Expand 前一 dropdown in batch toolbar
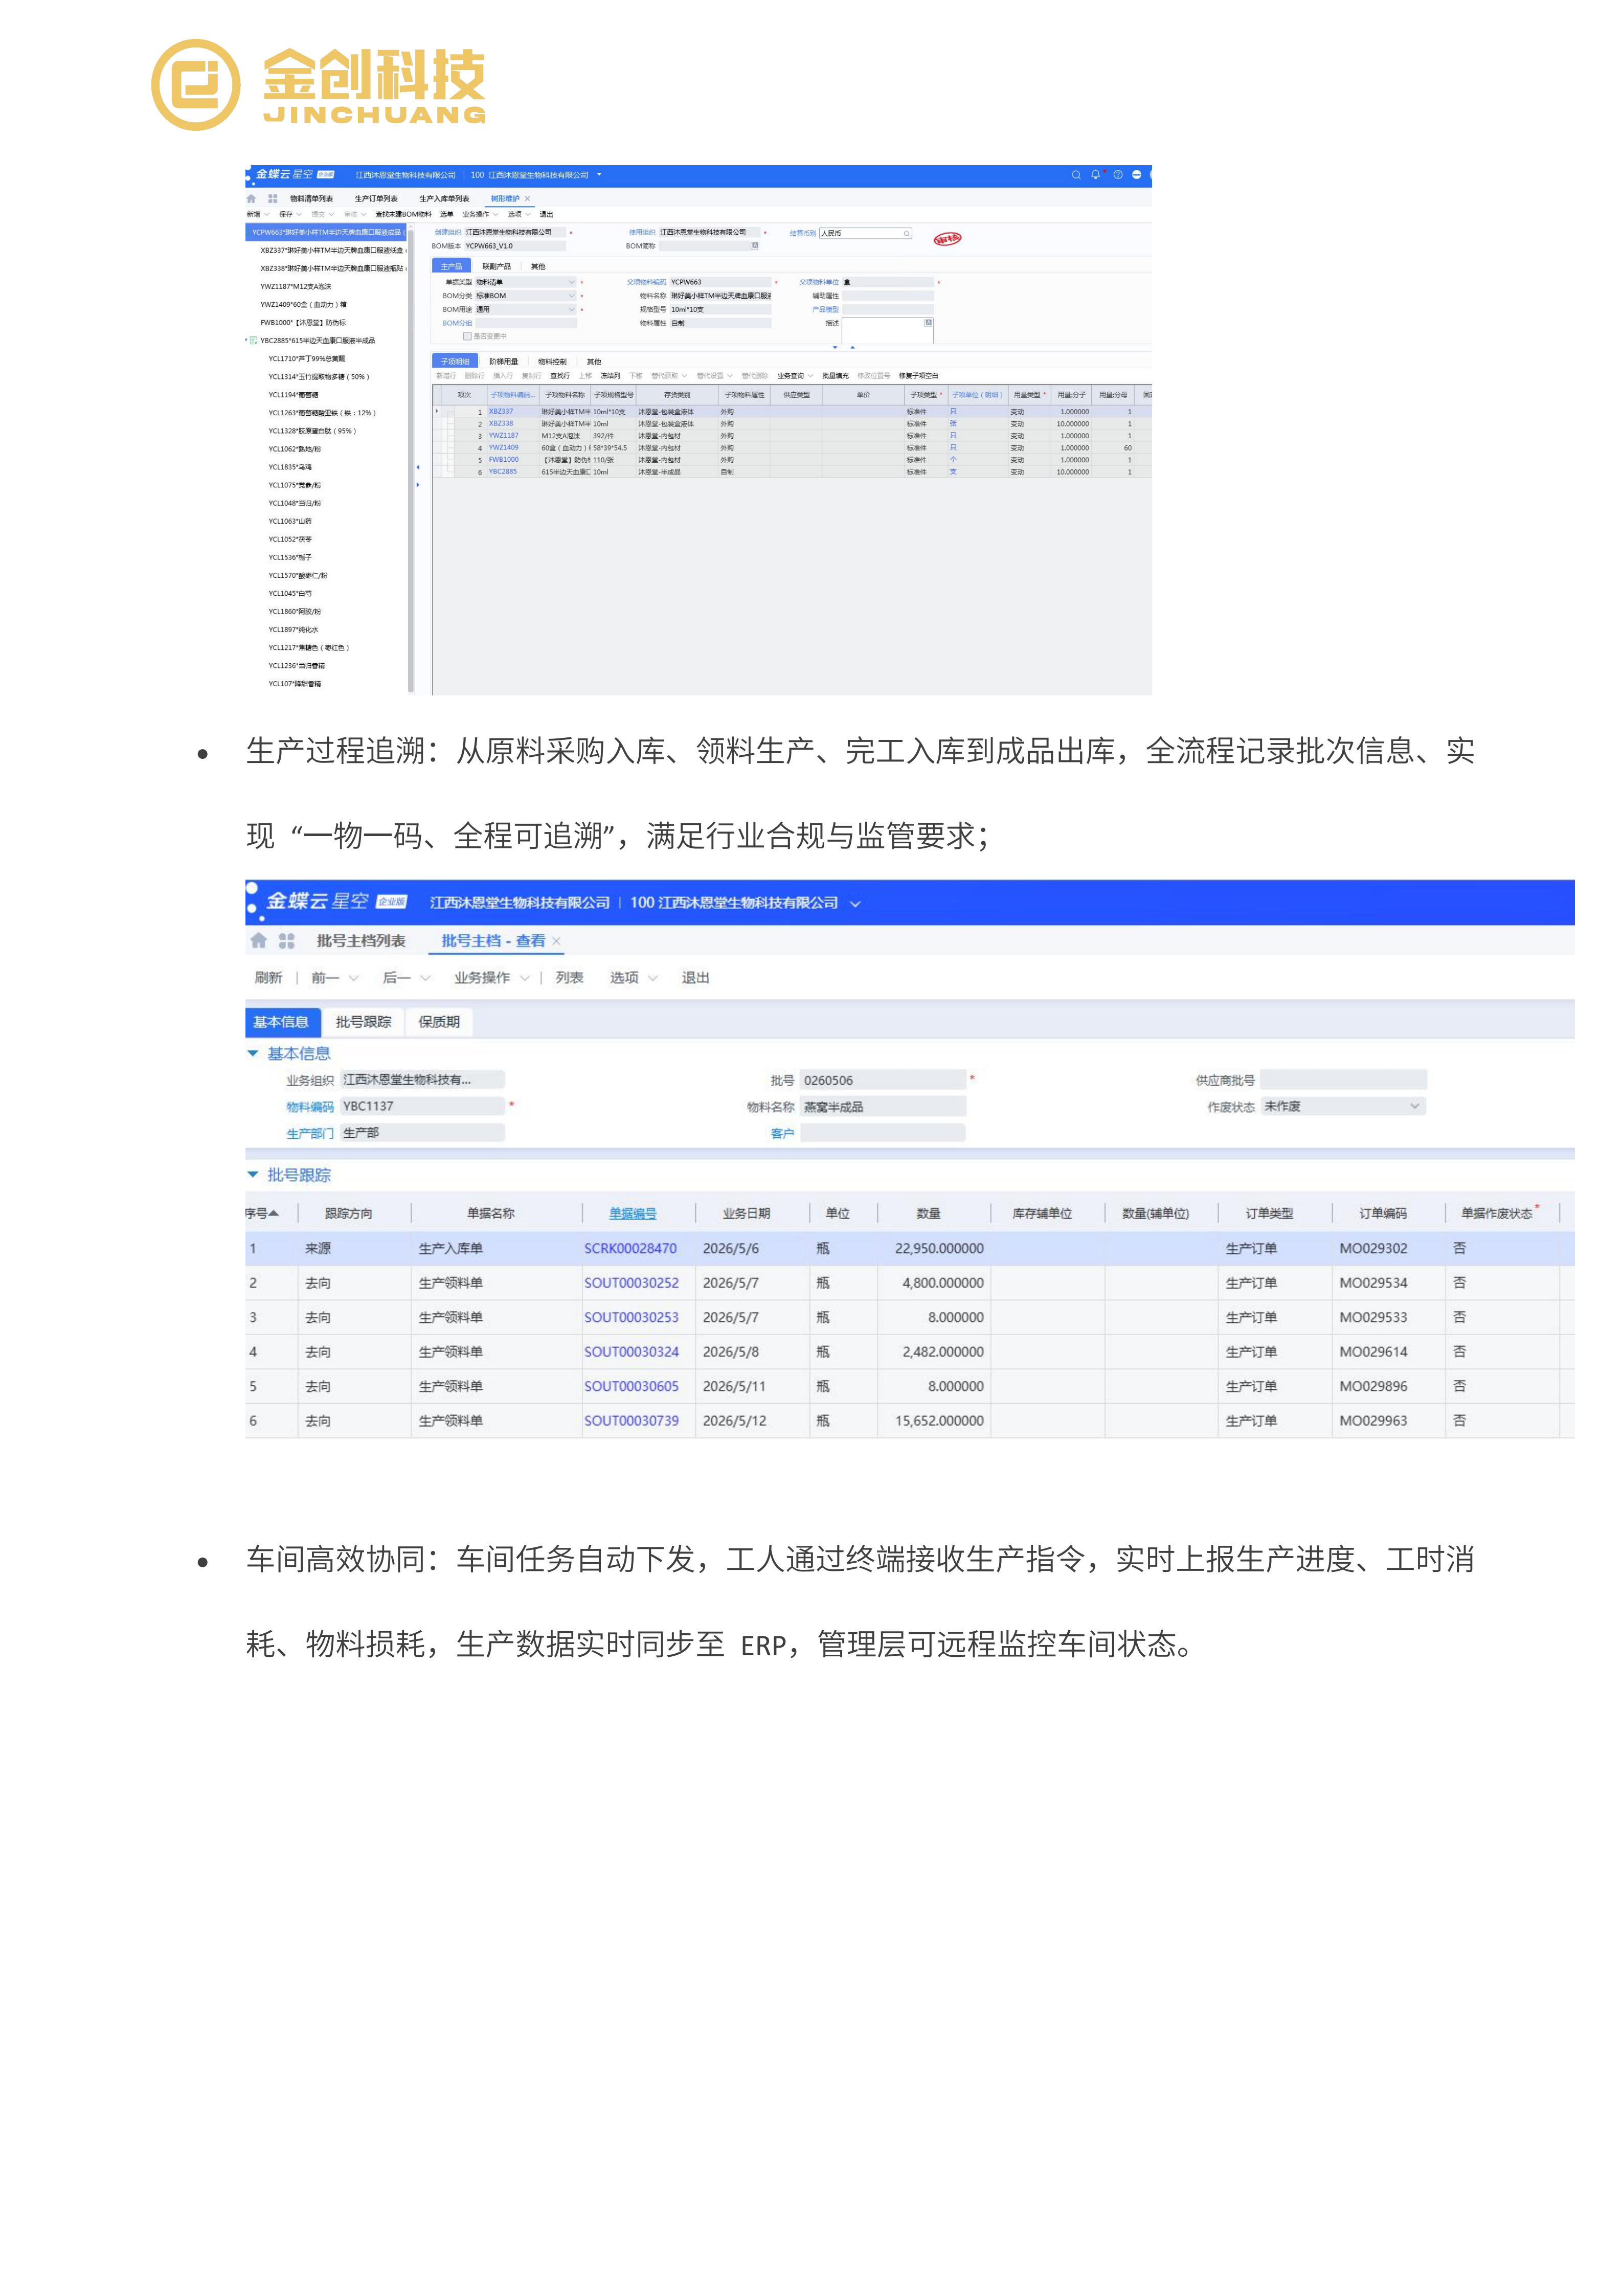The height and width of the screenshot is (2296, 1623). pos(353,978)
